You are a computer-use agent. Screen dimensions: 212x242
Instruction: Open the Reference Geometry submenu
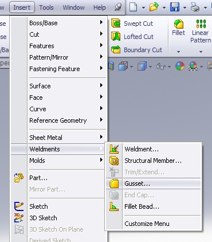pos(67,120)
